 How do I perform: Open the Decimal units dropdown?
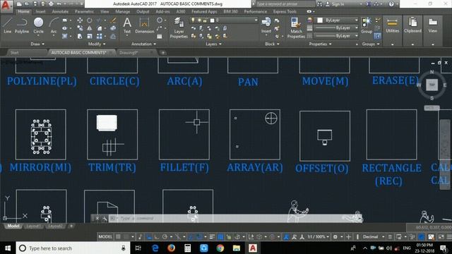(x=373, y=237)
